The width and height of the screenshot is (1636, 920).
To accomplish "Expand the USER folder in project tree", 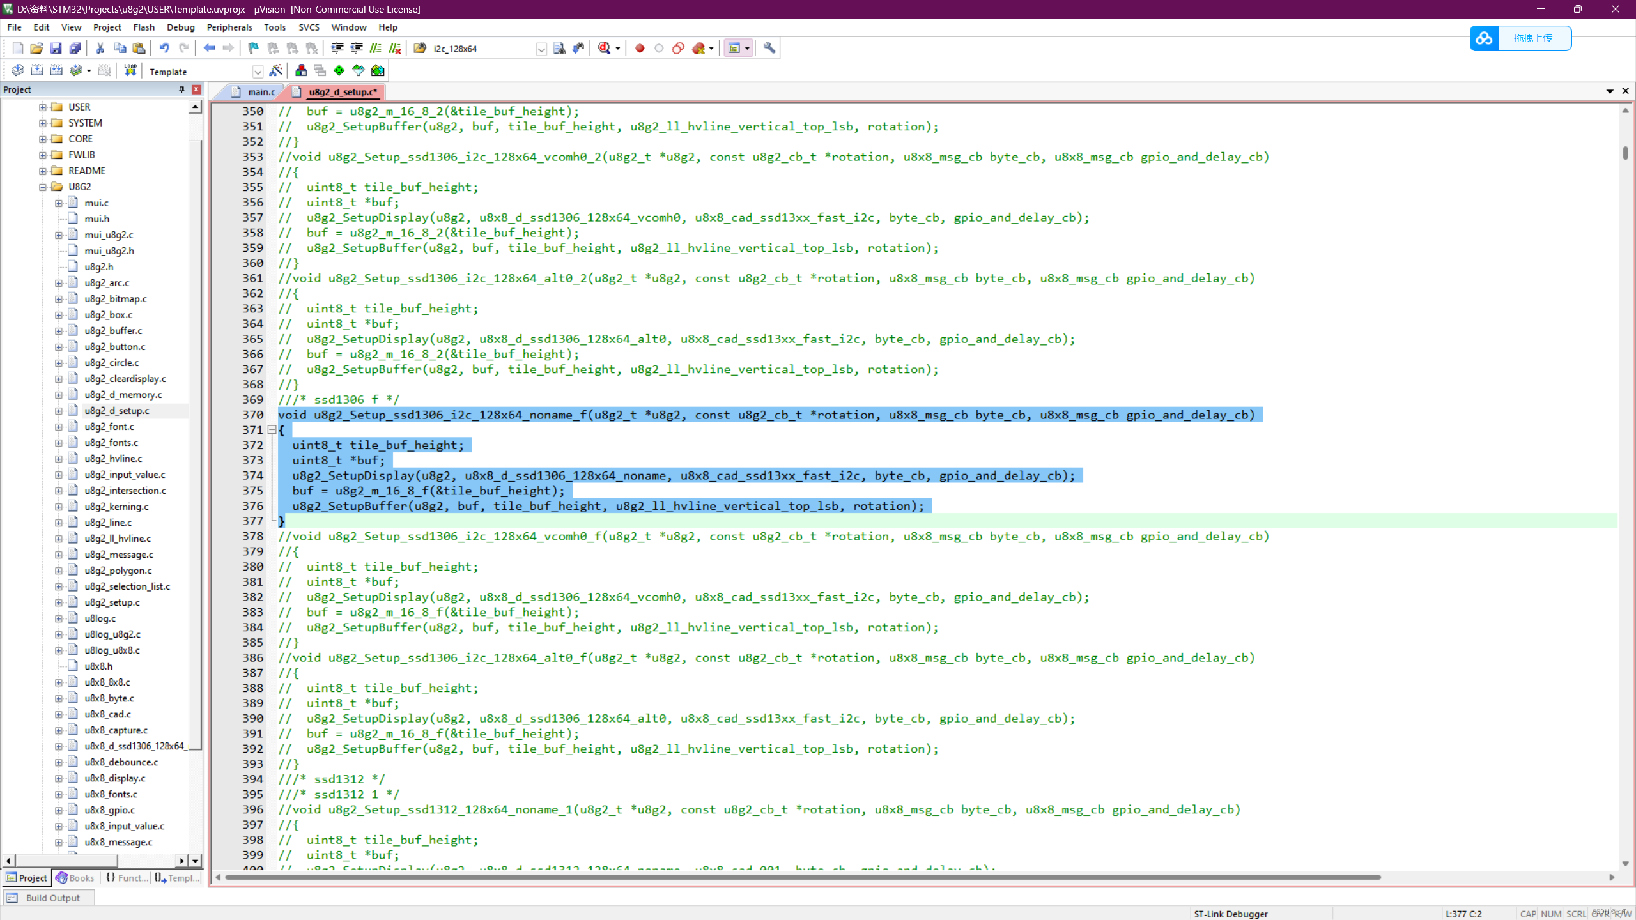I will pyautogui.click(x=42, y=107).
